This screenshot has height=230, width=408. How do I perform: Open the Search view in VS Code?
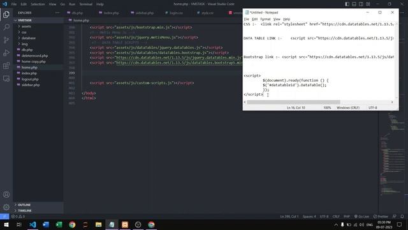pos(6,27)
